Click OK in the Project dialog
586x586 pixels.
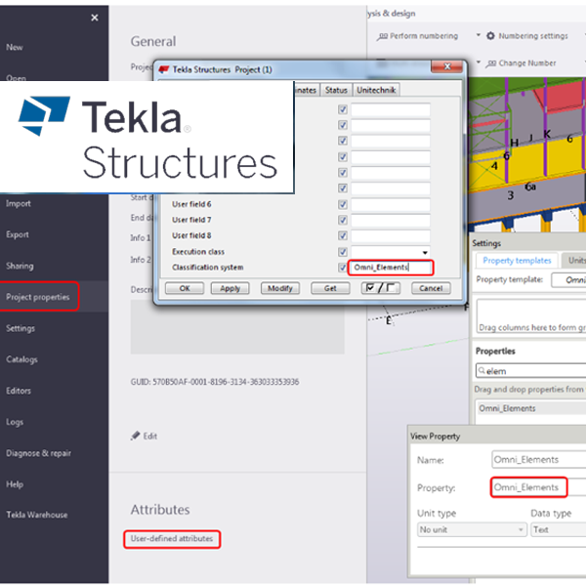pos(185,288)
